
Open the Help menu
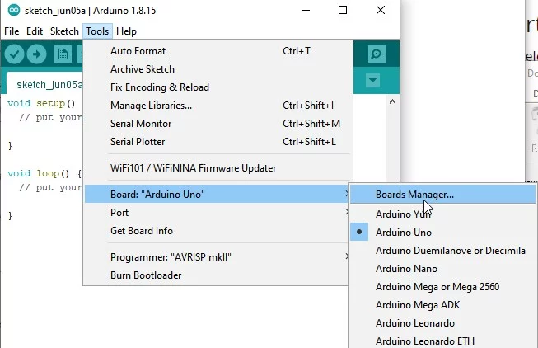tap(126, 31)
